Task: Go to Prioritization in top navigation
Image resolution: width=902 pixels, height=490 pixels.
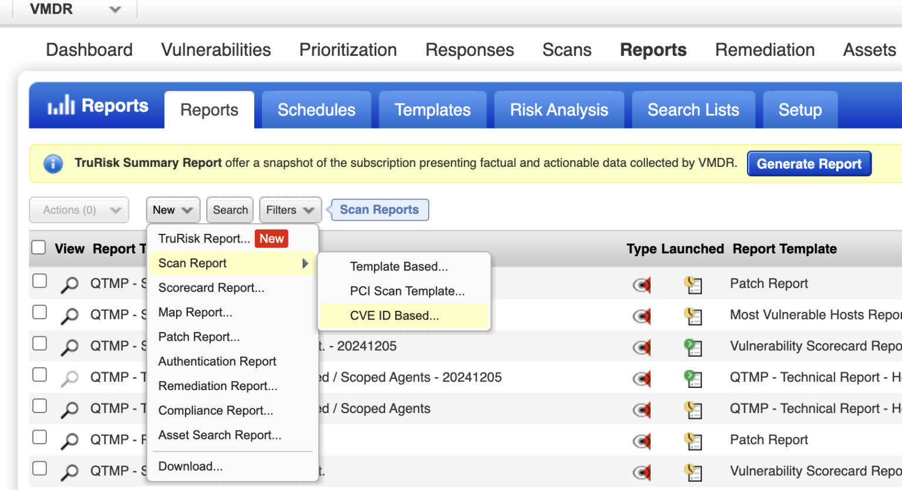Action: pyautogui.click(x=348, y=50)
